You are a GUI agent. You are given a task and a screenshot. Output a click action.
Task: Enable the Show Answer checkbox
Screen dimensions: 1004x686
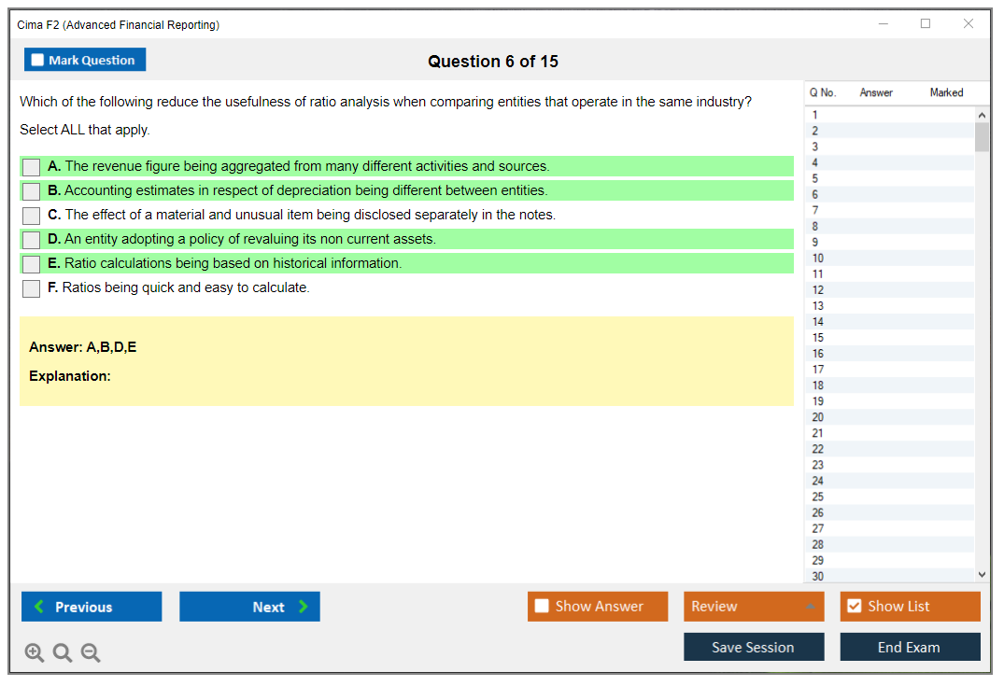pos(542,607)
